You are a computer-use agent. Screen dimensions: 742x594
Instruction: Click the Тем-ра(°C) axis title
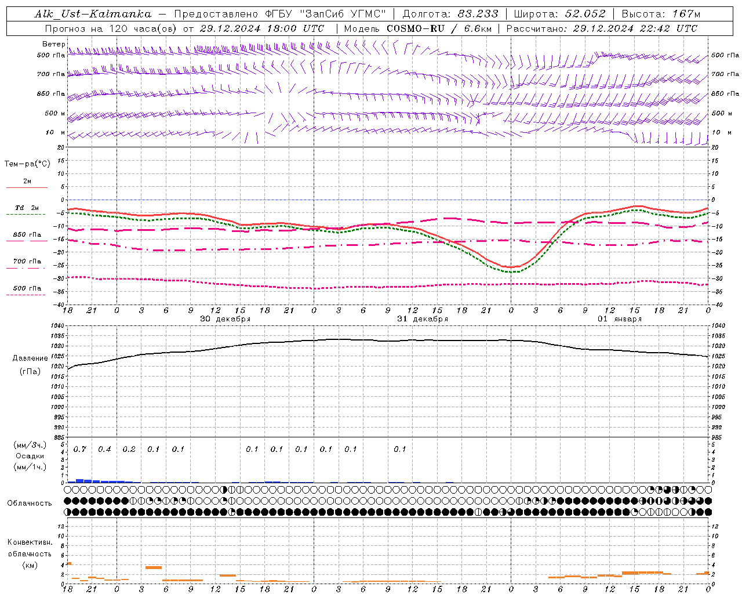click(27, 164)
